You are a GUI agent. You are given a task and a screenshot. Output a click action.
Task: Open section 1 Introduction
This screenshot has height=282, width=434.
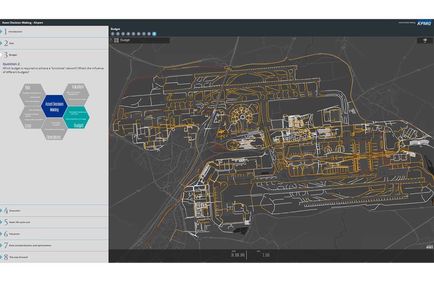click(x=54, y=31)
